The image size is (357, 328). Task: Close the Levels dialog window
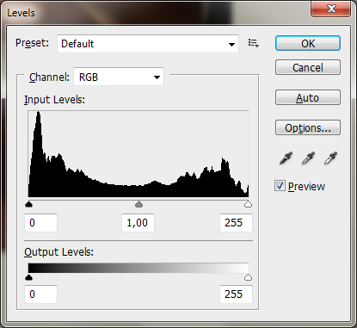click(x=331, y=9)
